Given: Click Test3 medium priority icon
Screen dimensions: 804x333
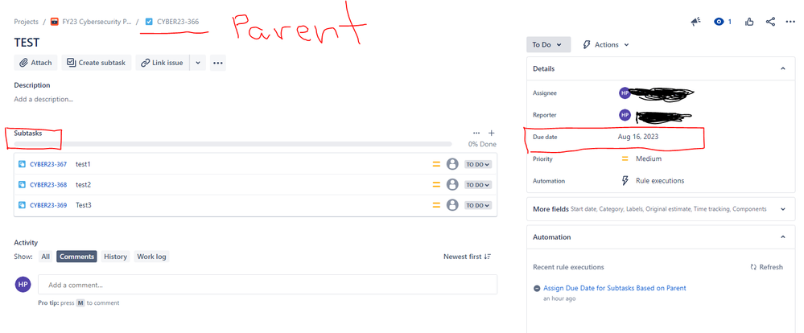Looking at the screenshot, I should point(436,205).
